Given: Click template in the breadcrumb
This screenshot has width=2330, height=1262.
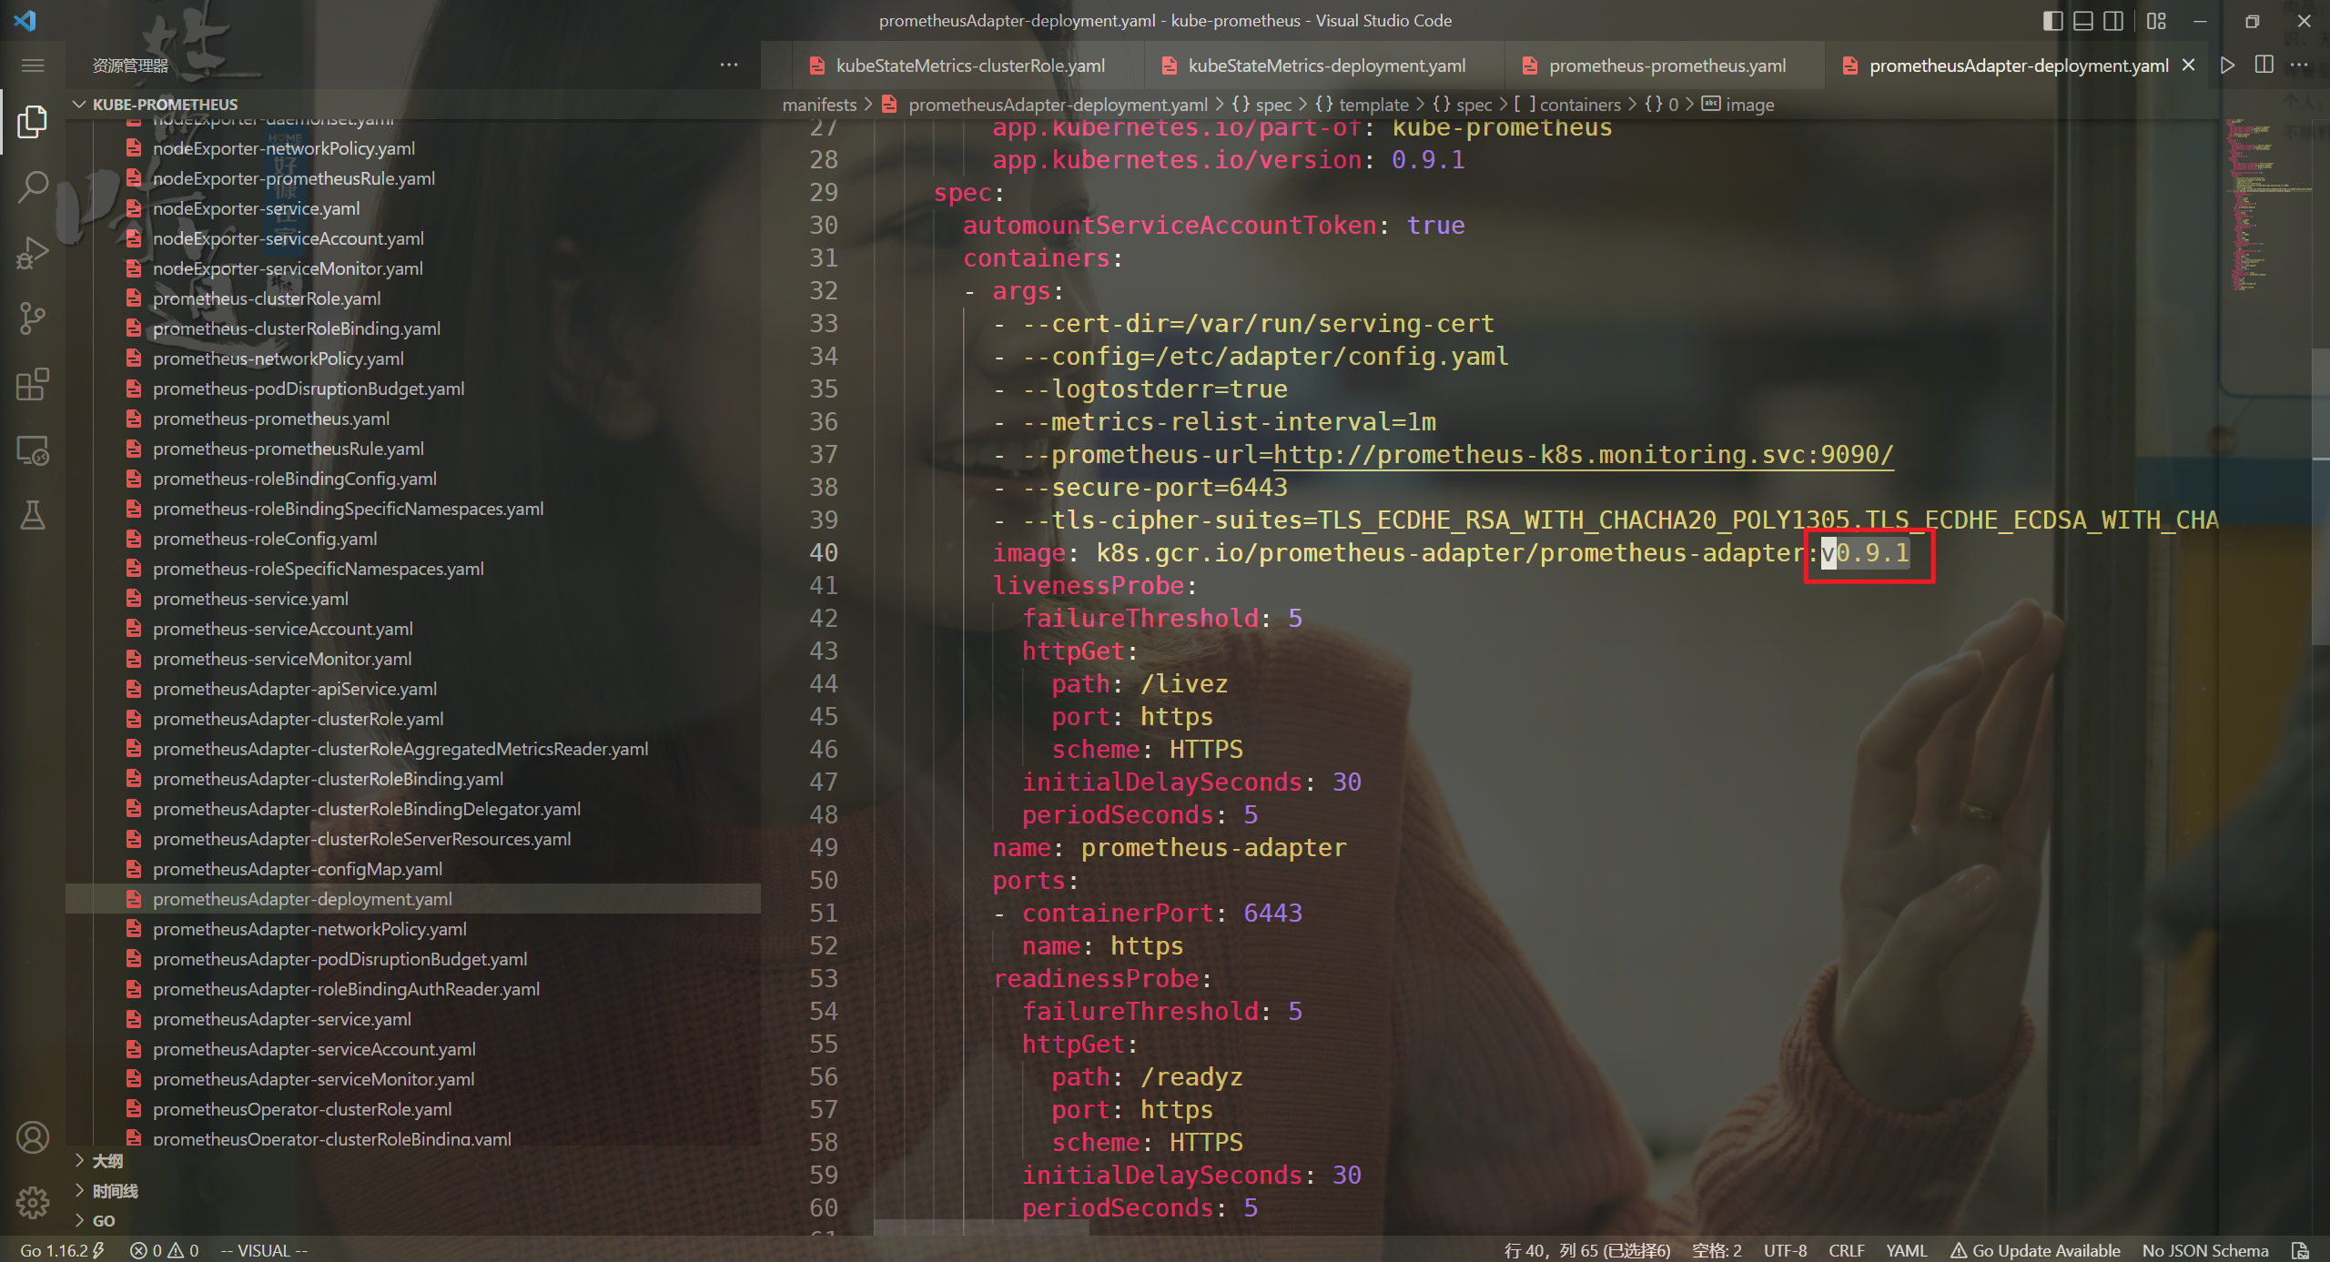Looking at the screenshot, I should click(x=1373, y=105).
